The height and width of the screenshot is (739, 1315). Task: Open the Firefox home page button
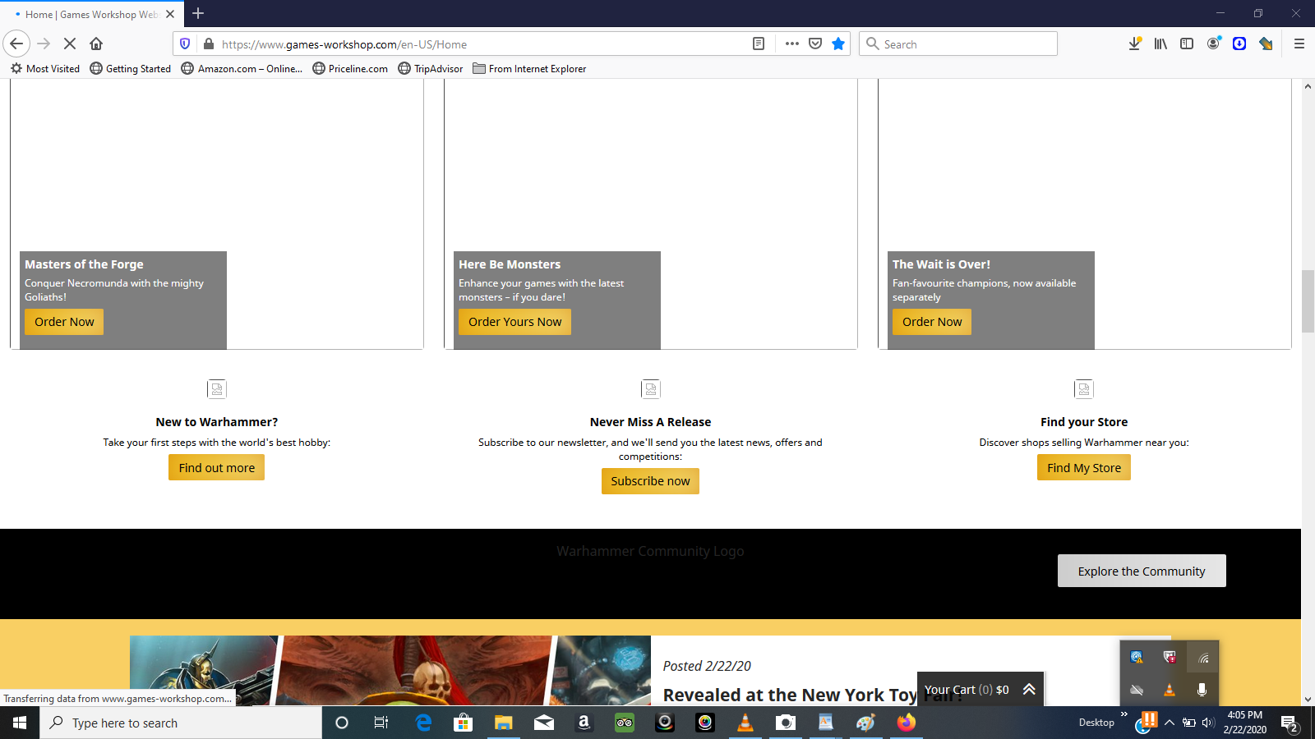pyautogui.click(x=96, y=44)
